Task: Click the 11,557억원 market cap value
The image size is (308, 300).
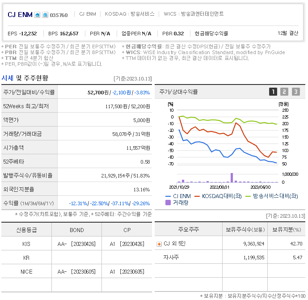Action: (138, 148)
